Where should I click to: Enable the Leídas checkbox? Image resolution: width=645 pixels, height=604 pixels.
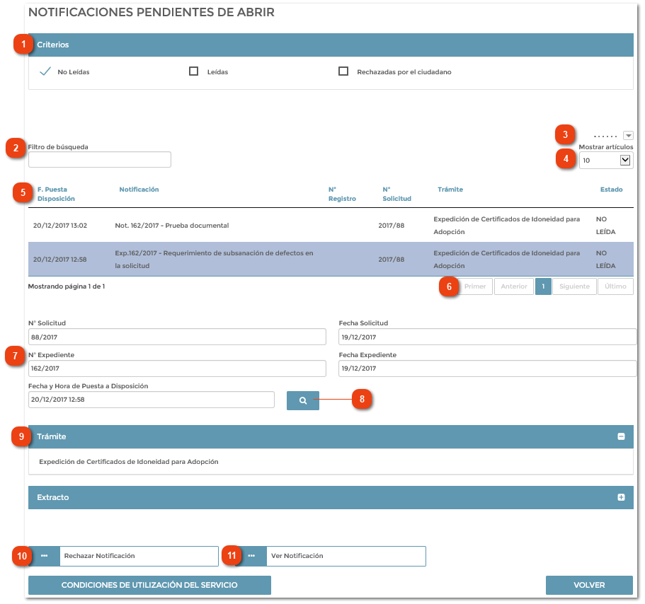point(193,70)
